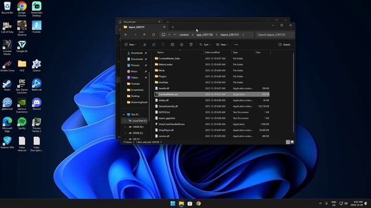371x208 pixels.
Task: Switch to large thumbnails view button
Action: [x=292, y=142]
